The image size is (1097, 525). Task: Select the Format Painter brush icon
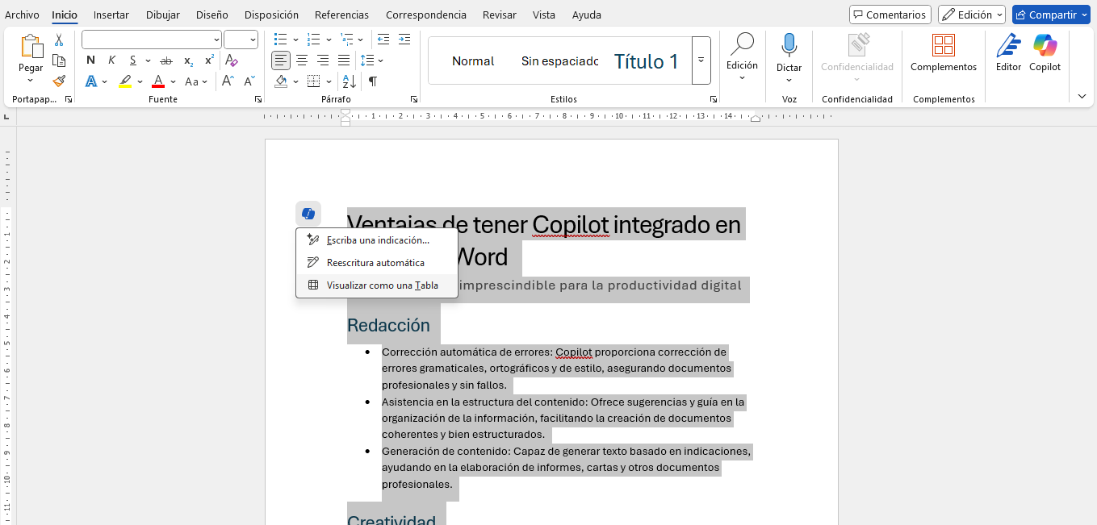[x=59, y=81]
